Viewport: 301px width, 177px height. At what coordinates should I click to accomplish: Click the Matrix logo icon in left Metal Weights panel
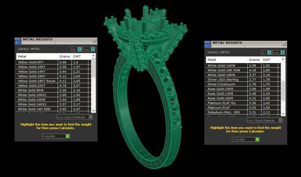pos(18,41)
